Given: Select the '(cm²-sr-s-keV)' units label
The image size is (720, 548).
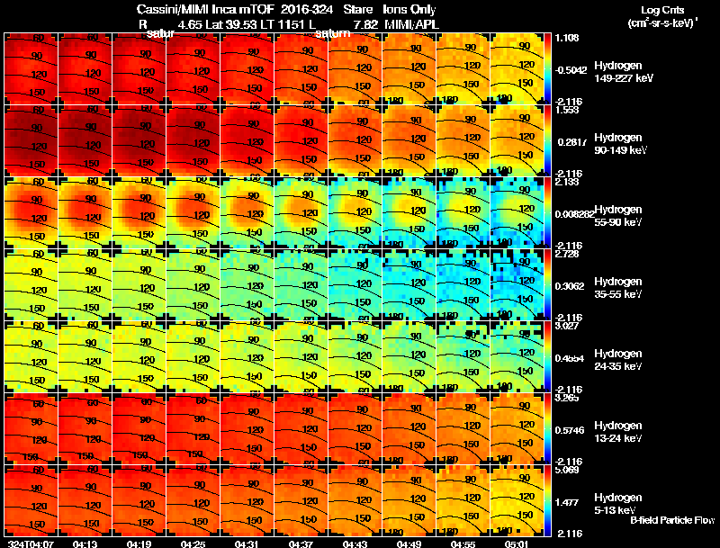Looking at the screenshot, I should click(662, 23).
